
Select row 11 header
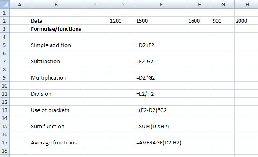[x=5, y=94]
